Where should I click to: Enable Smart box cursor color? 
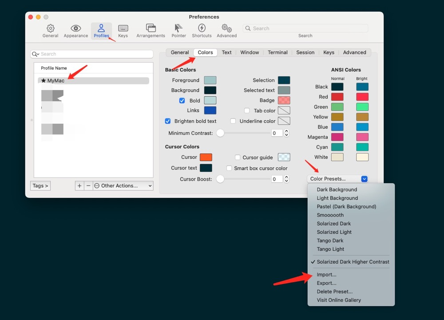tap(229, 168)
